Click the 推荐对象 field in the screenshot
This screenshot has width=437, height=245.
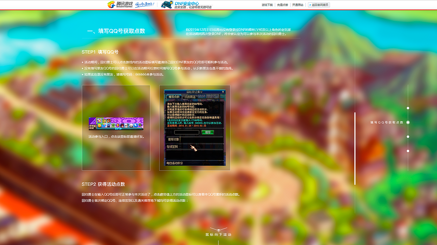[195, 140]
